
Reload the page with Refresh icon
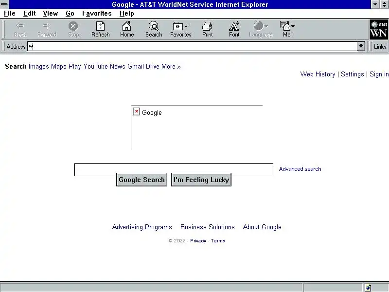pos(100,26)
